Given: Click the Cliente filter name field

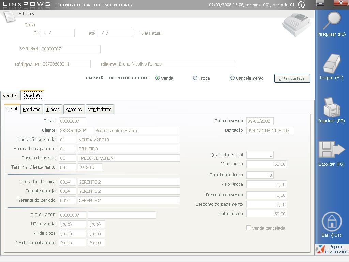Looking at the screenshot, I should pyautogui.click(x=177, y=64).
